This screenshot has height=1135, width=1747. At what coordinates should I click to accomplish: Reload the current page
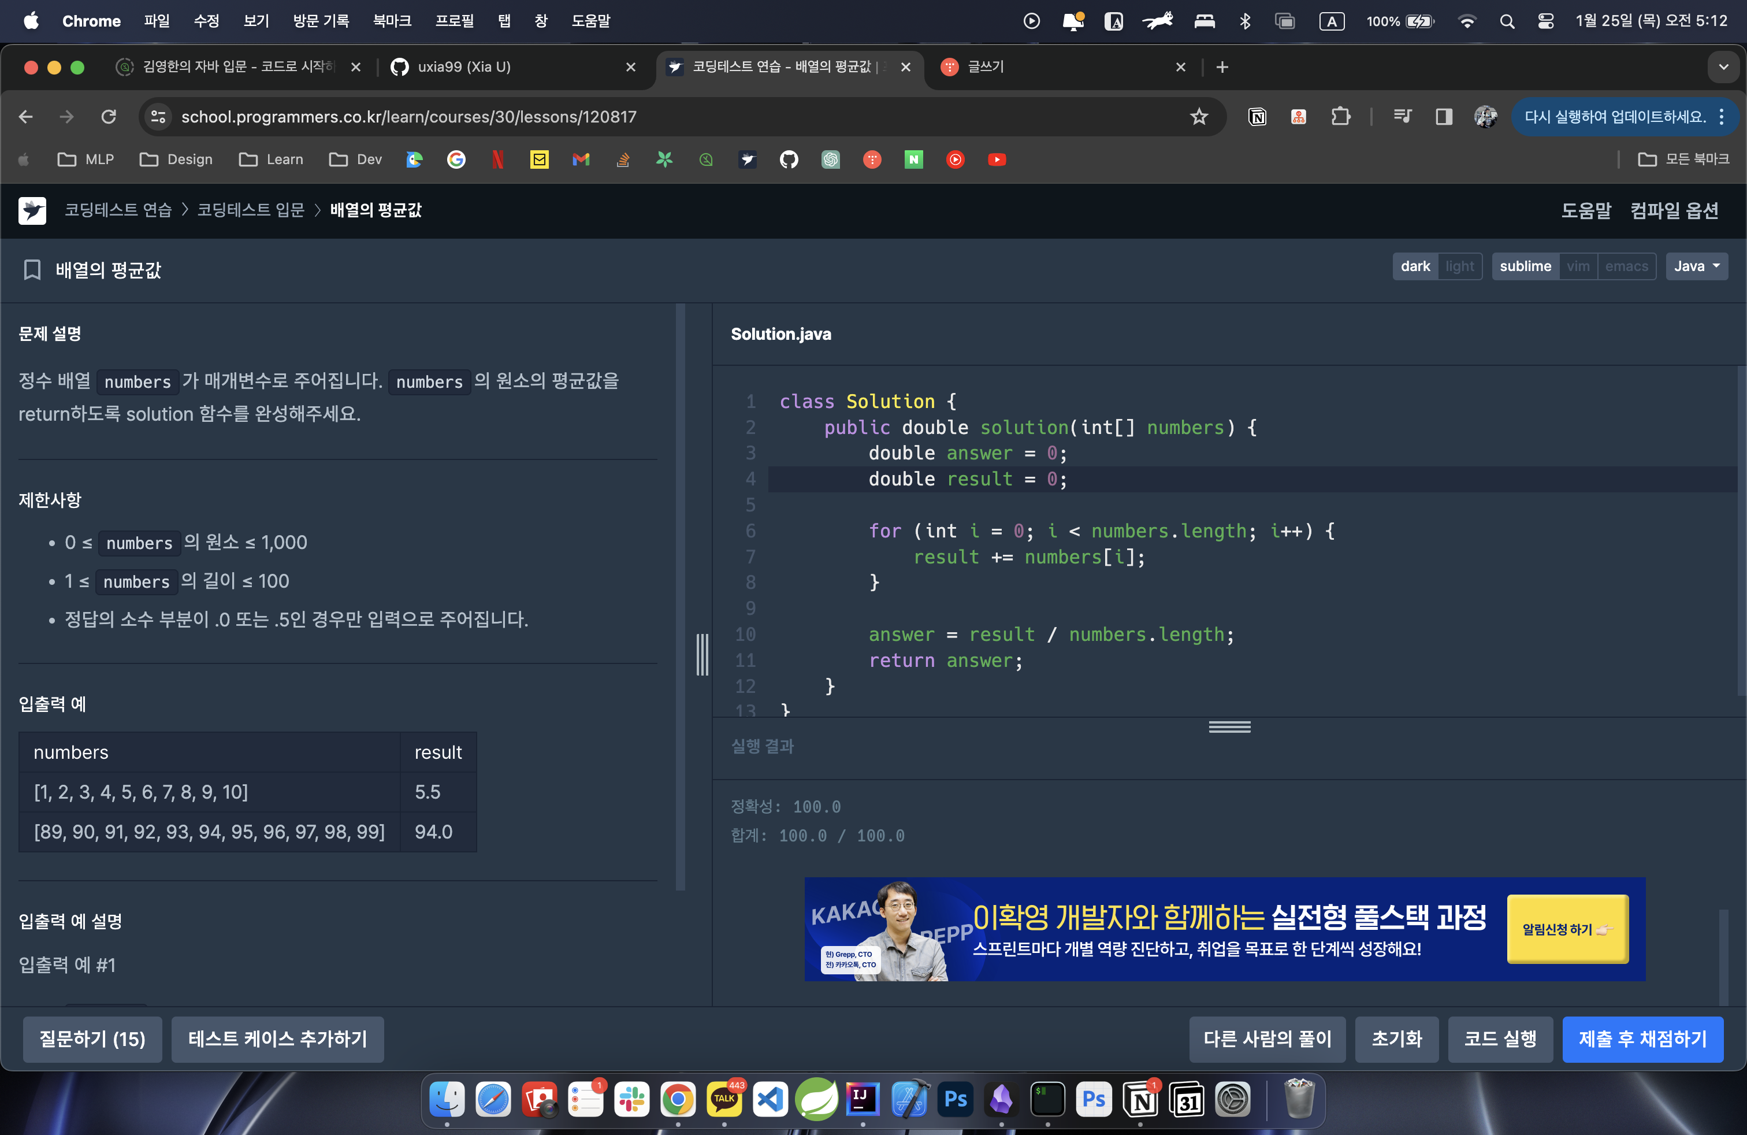pos(109,117)
